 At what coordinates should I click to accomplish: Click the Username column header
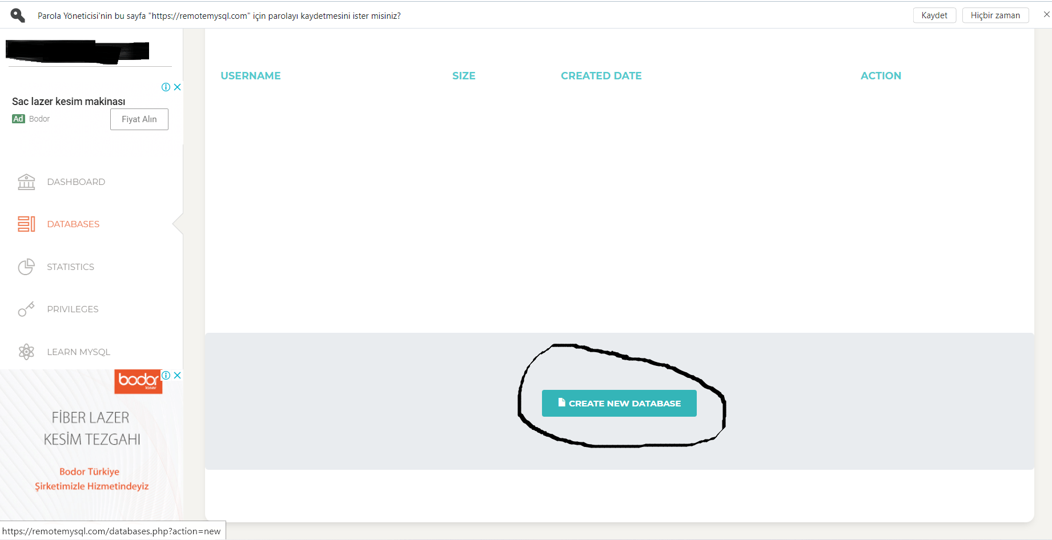pyautogui.click(x=251, y=76)
